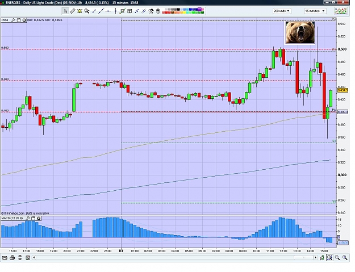This screenshot has height=272, width=355.
Task: Click the envelope icon in bottom bar
Action: [5, 258]
